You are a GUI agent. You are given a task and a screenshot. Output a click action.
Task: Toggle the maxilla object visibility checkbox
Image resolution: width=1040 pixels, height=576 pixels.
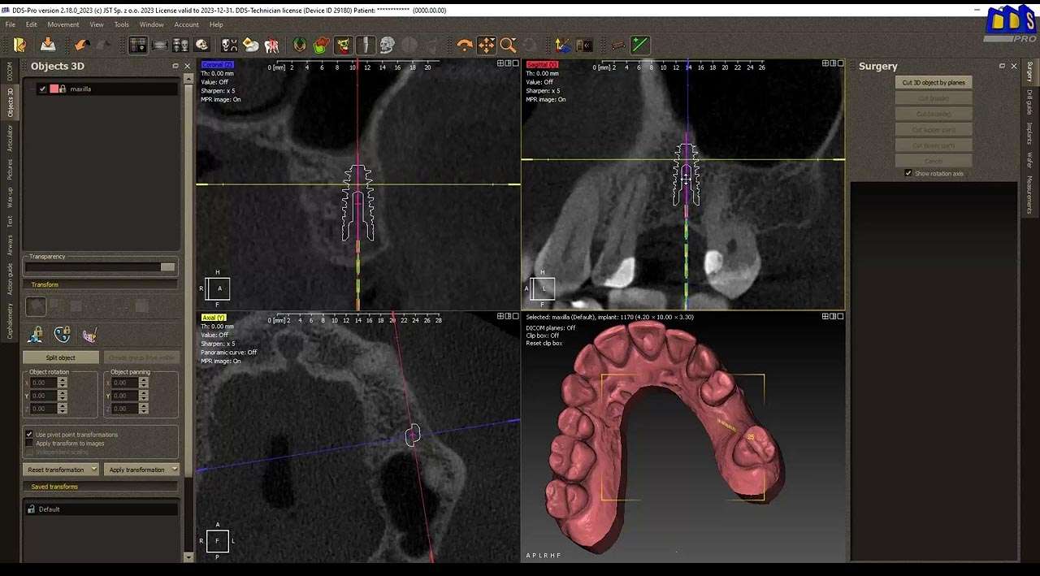coord(42,89)
